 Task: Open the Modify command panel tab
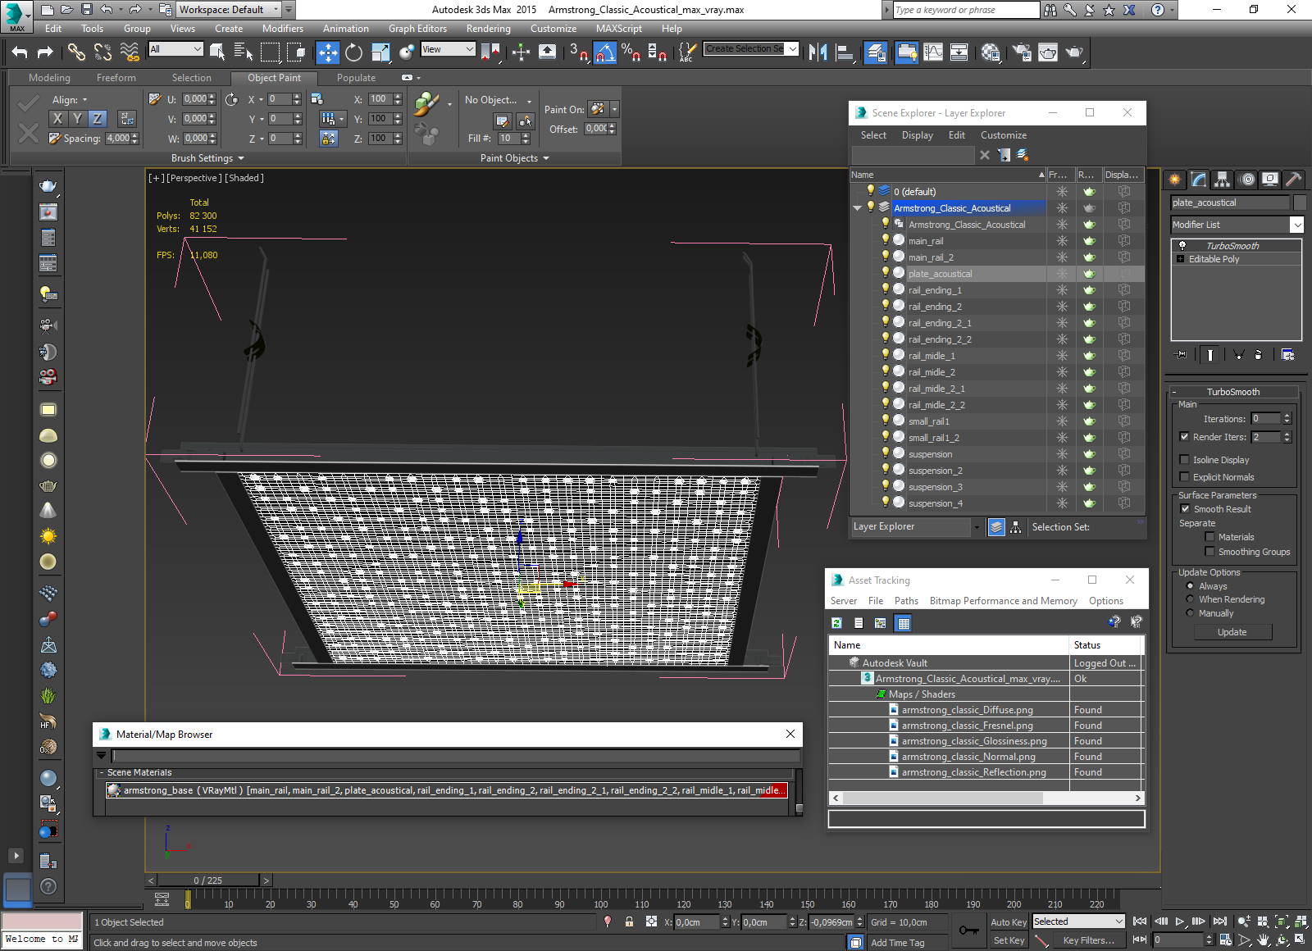pos(1199,179)
